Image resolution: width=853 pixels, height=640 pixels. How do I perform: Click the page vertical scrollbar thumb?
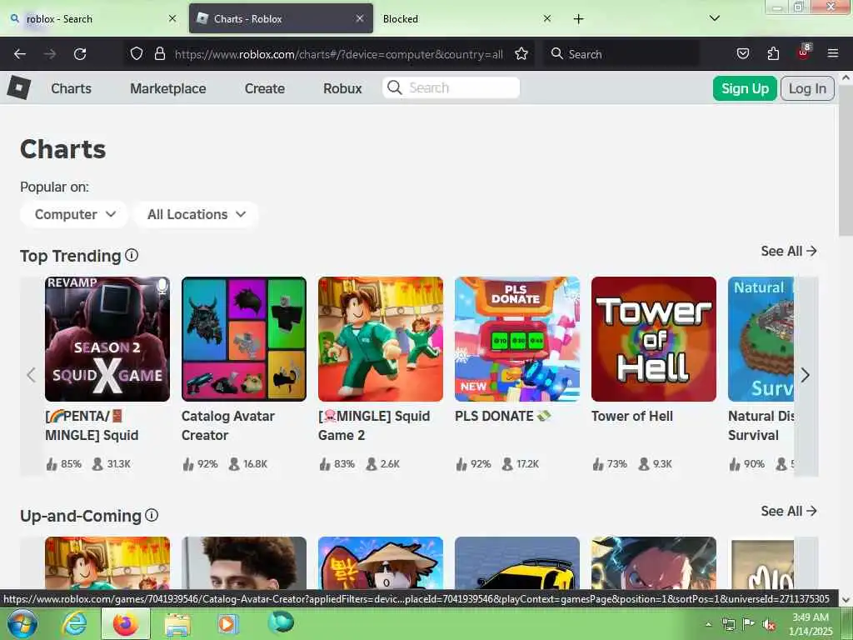(846, 161)
